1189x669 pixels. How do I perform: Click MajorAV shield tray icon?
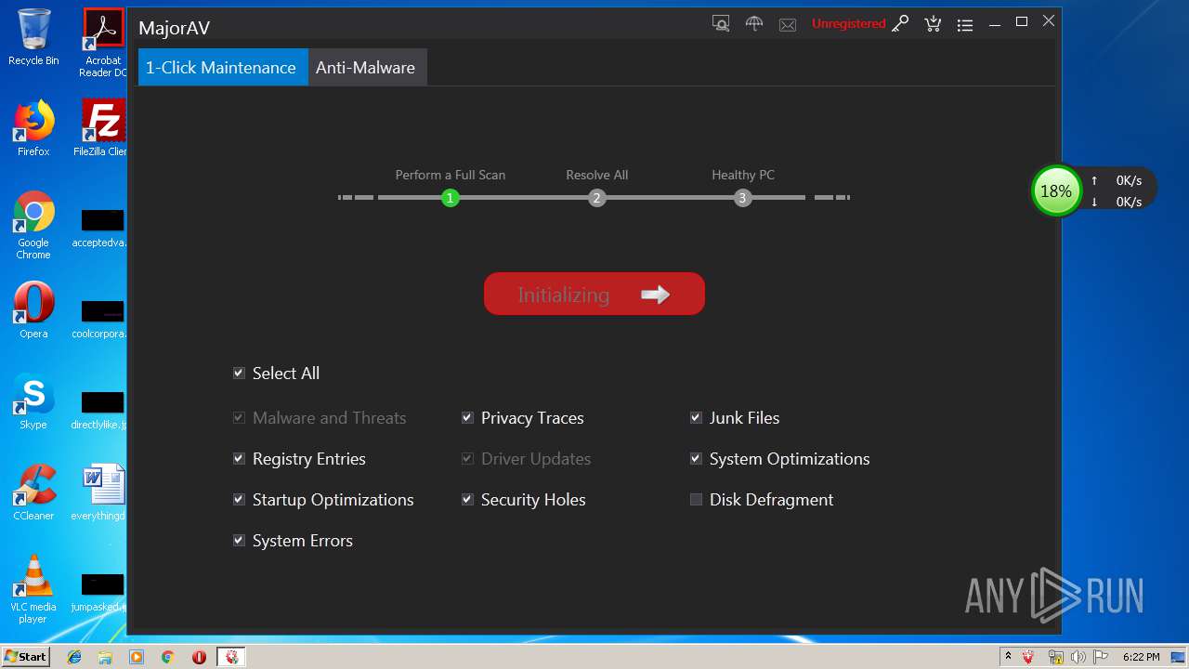(1028, 657)
